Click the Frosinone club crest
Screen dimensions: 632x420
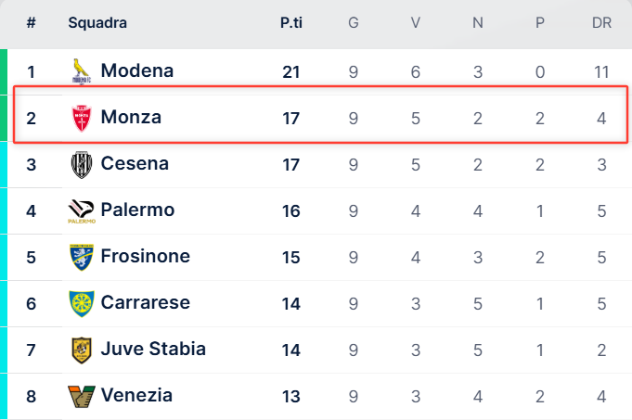[x=82, y=257]
